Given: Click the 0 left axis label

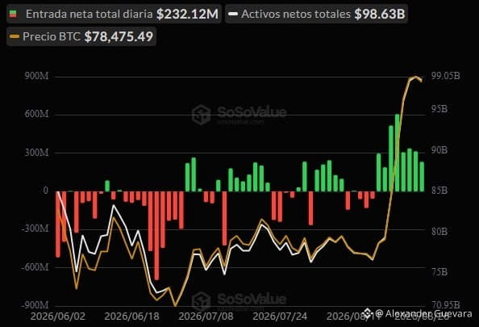Looking at the screenshot, I should [46, 191].
